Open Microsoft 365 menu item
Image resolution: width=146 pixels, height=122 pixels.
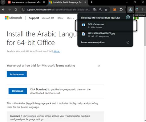(x=48, y=18)
